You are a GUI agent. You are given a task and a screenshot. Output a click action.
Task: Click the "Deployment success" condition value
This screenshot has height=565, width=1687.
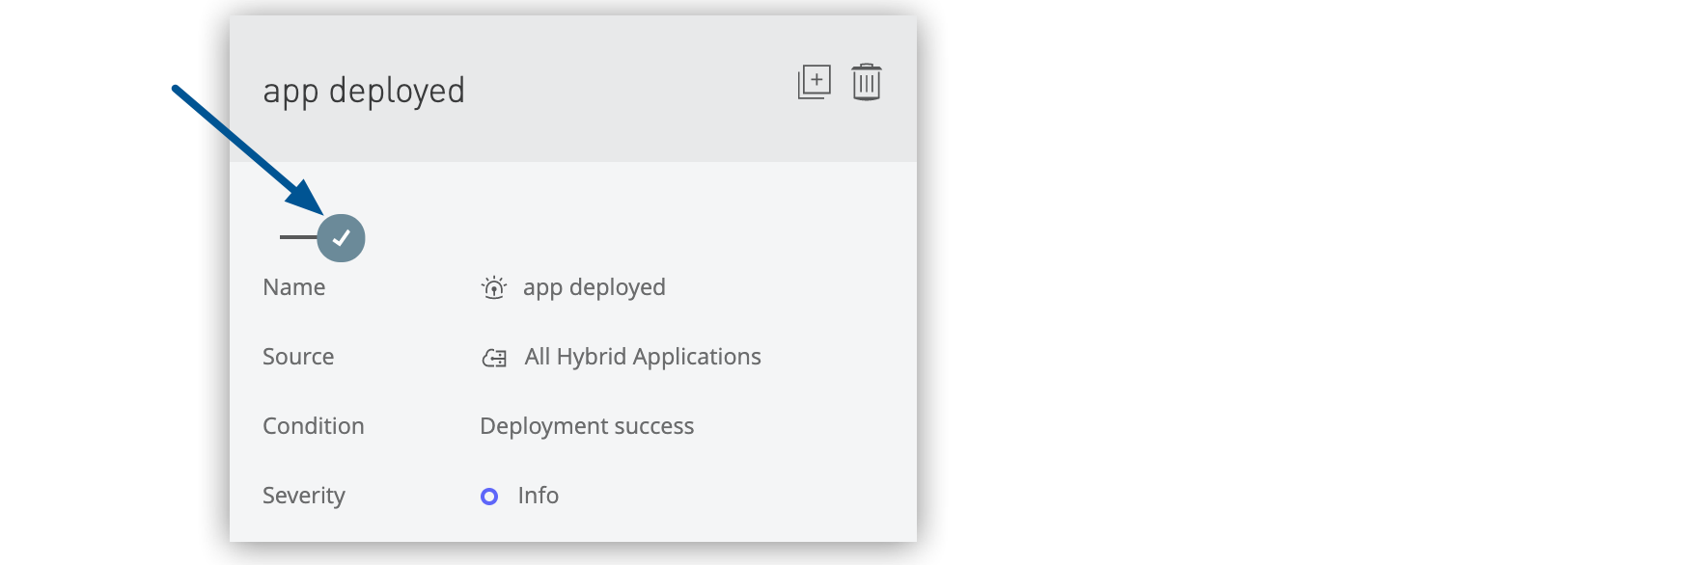click(x=587, y=426)
